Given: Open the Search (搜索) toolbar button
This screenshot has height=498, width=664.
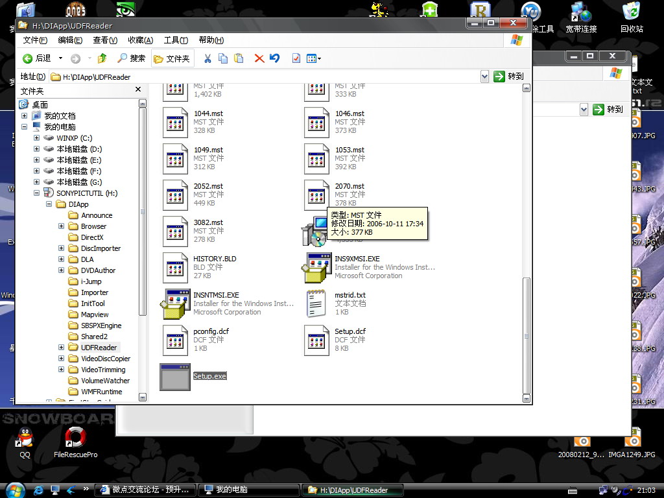Looking at the screenshot, I should pyautogui.click(x=131, y=58).
